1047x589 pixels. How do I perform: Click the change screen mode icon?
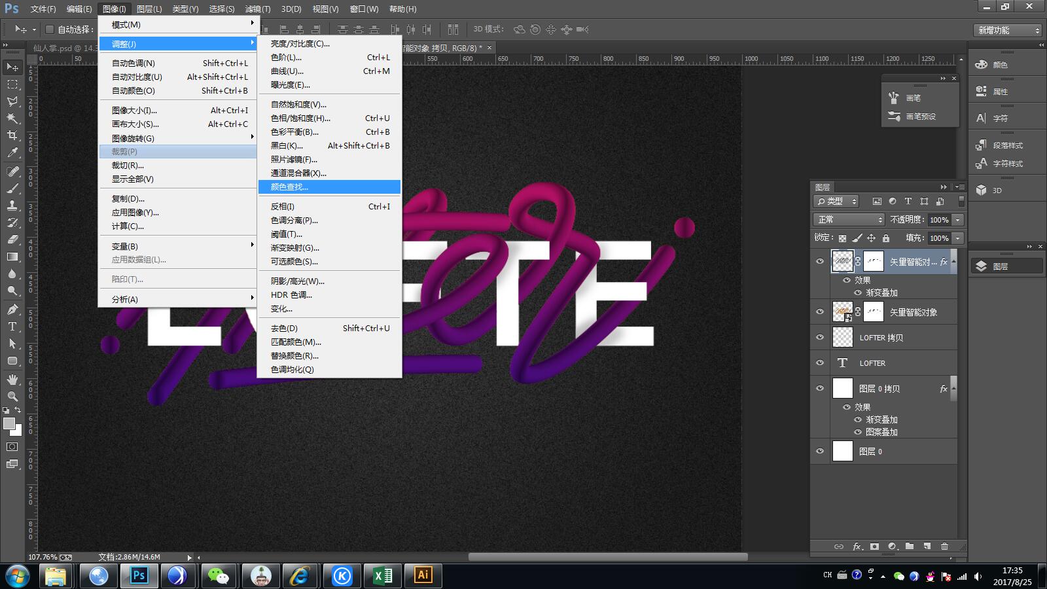(12, 464)
